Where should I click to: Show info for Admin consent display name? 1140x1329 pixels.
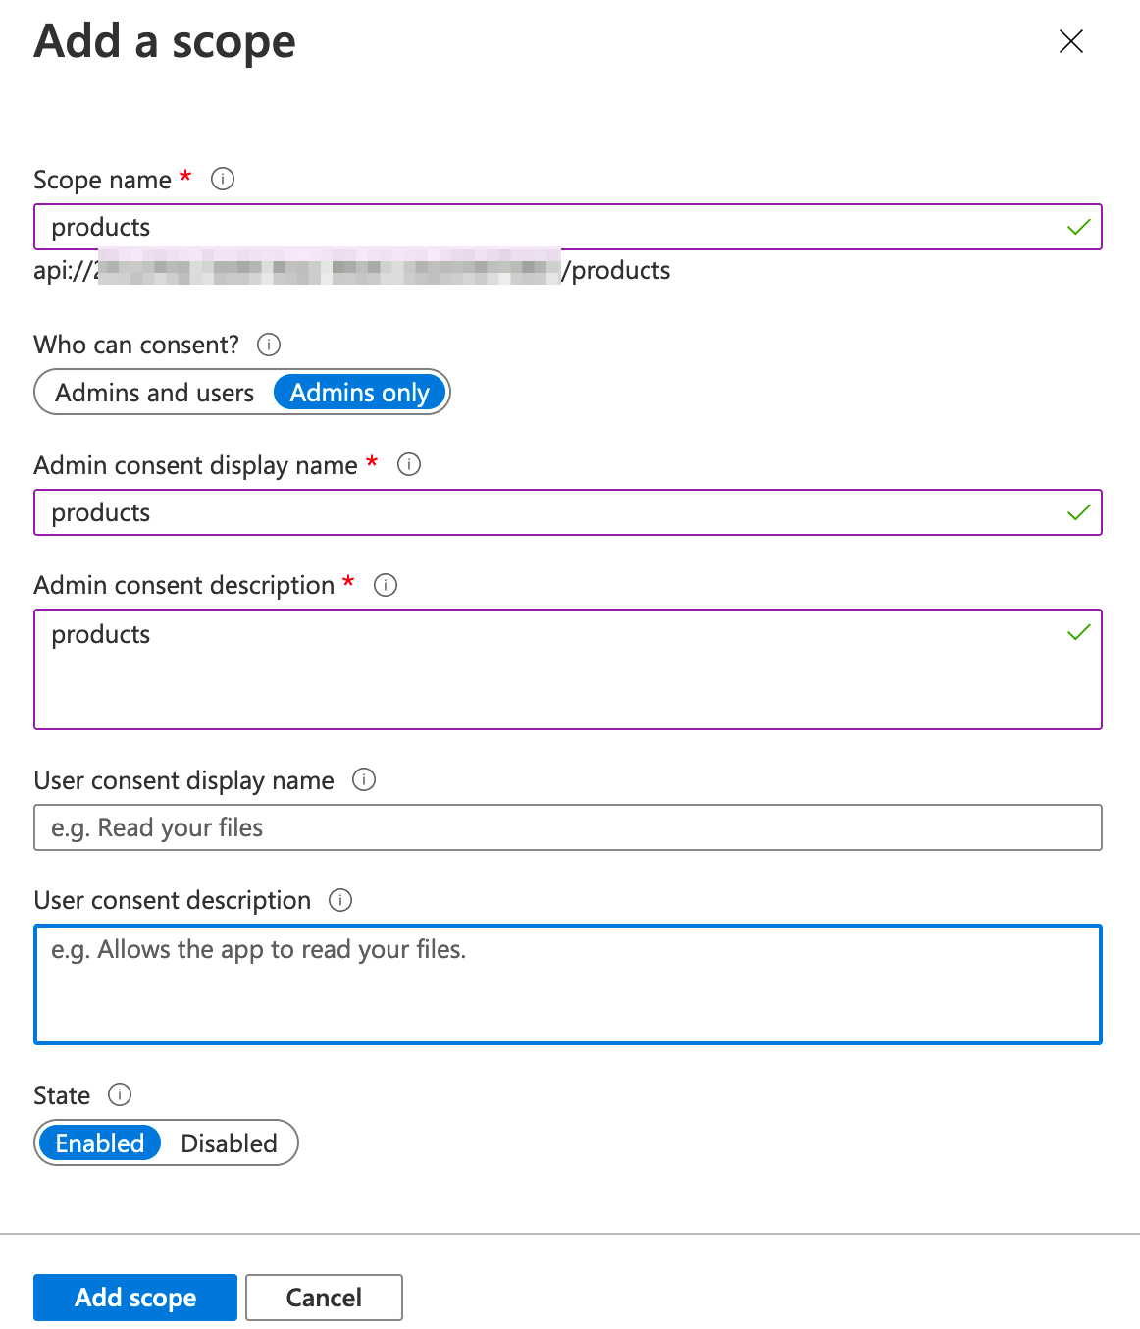point(409,464)
